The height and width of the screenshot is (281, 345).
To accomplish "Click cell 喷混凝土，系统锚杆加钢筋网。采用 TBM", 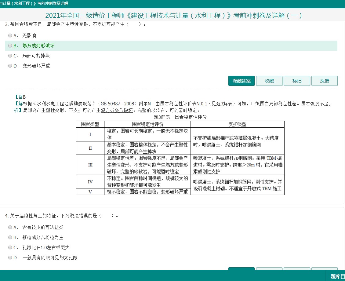I will coord(238,165).
